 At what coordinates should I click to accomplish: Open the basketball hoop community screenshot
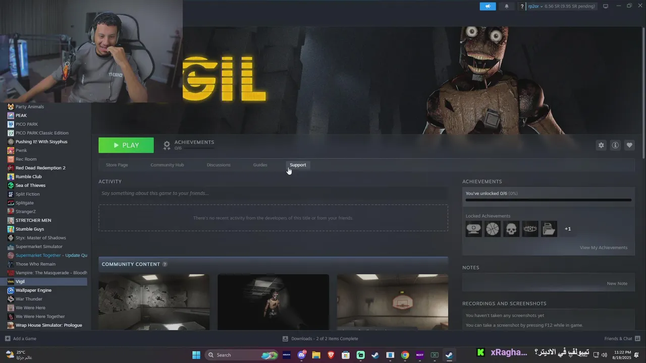pyautogui.click(x=392, y=302)
